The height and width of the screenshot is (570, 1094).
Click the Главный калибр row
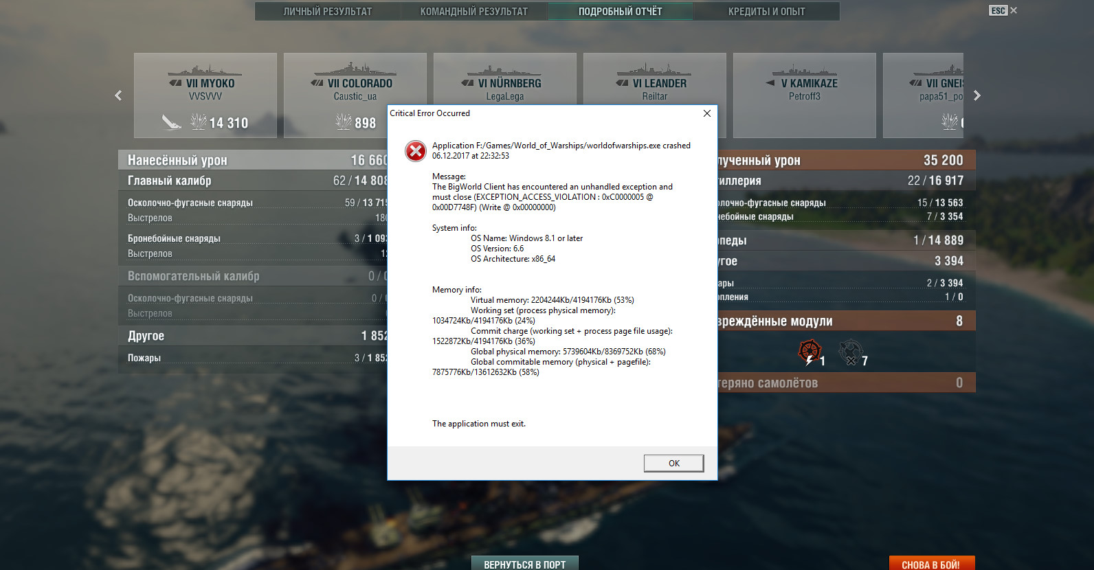253,181
